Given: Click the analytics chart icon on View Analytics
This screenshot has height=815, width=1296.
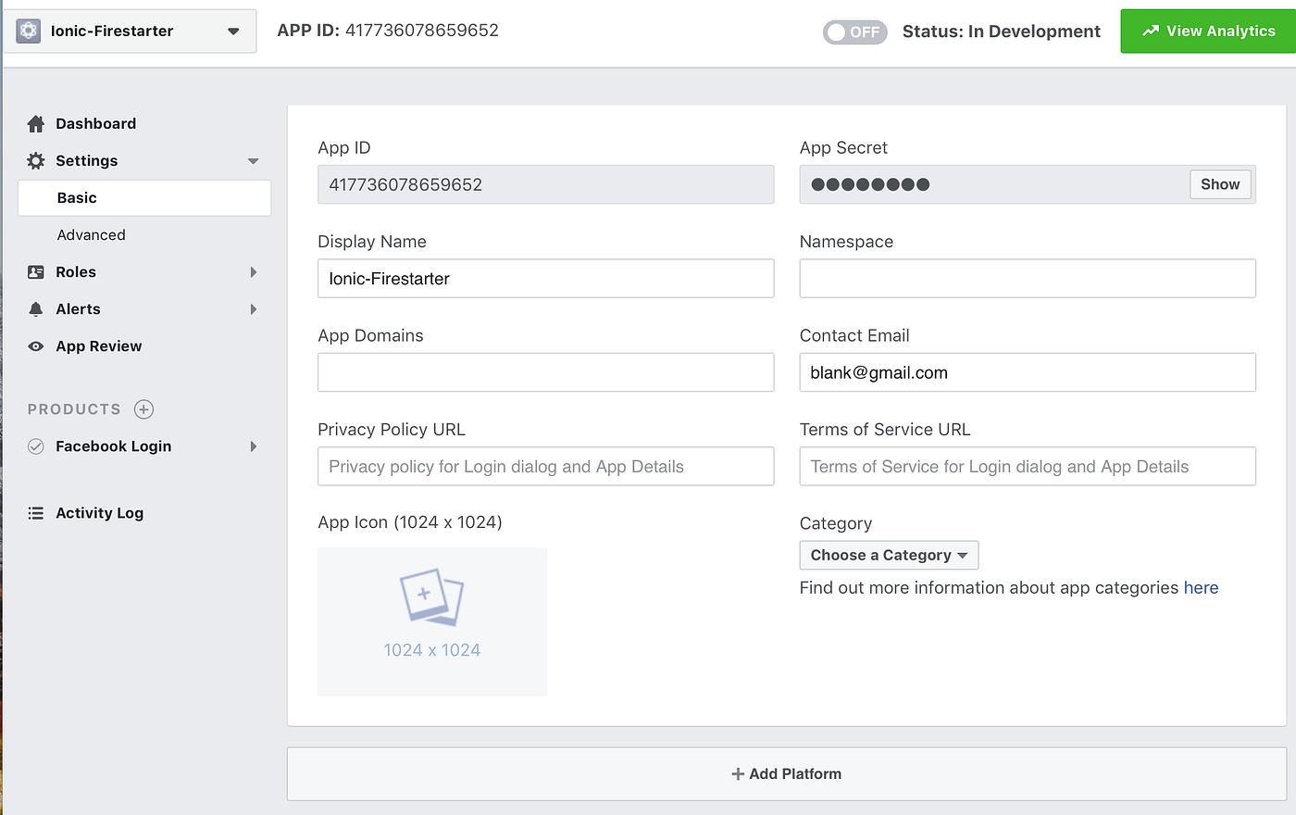Looking at the screenshot, I should pos(1149,31).
